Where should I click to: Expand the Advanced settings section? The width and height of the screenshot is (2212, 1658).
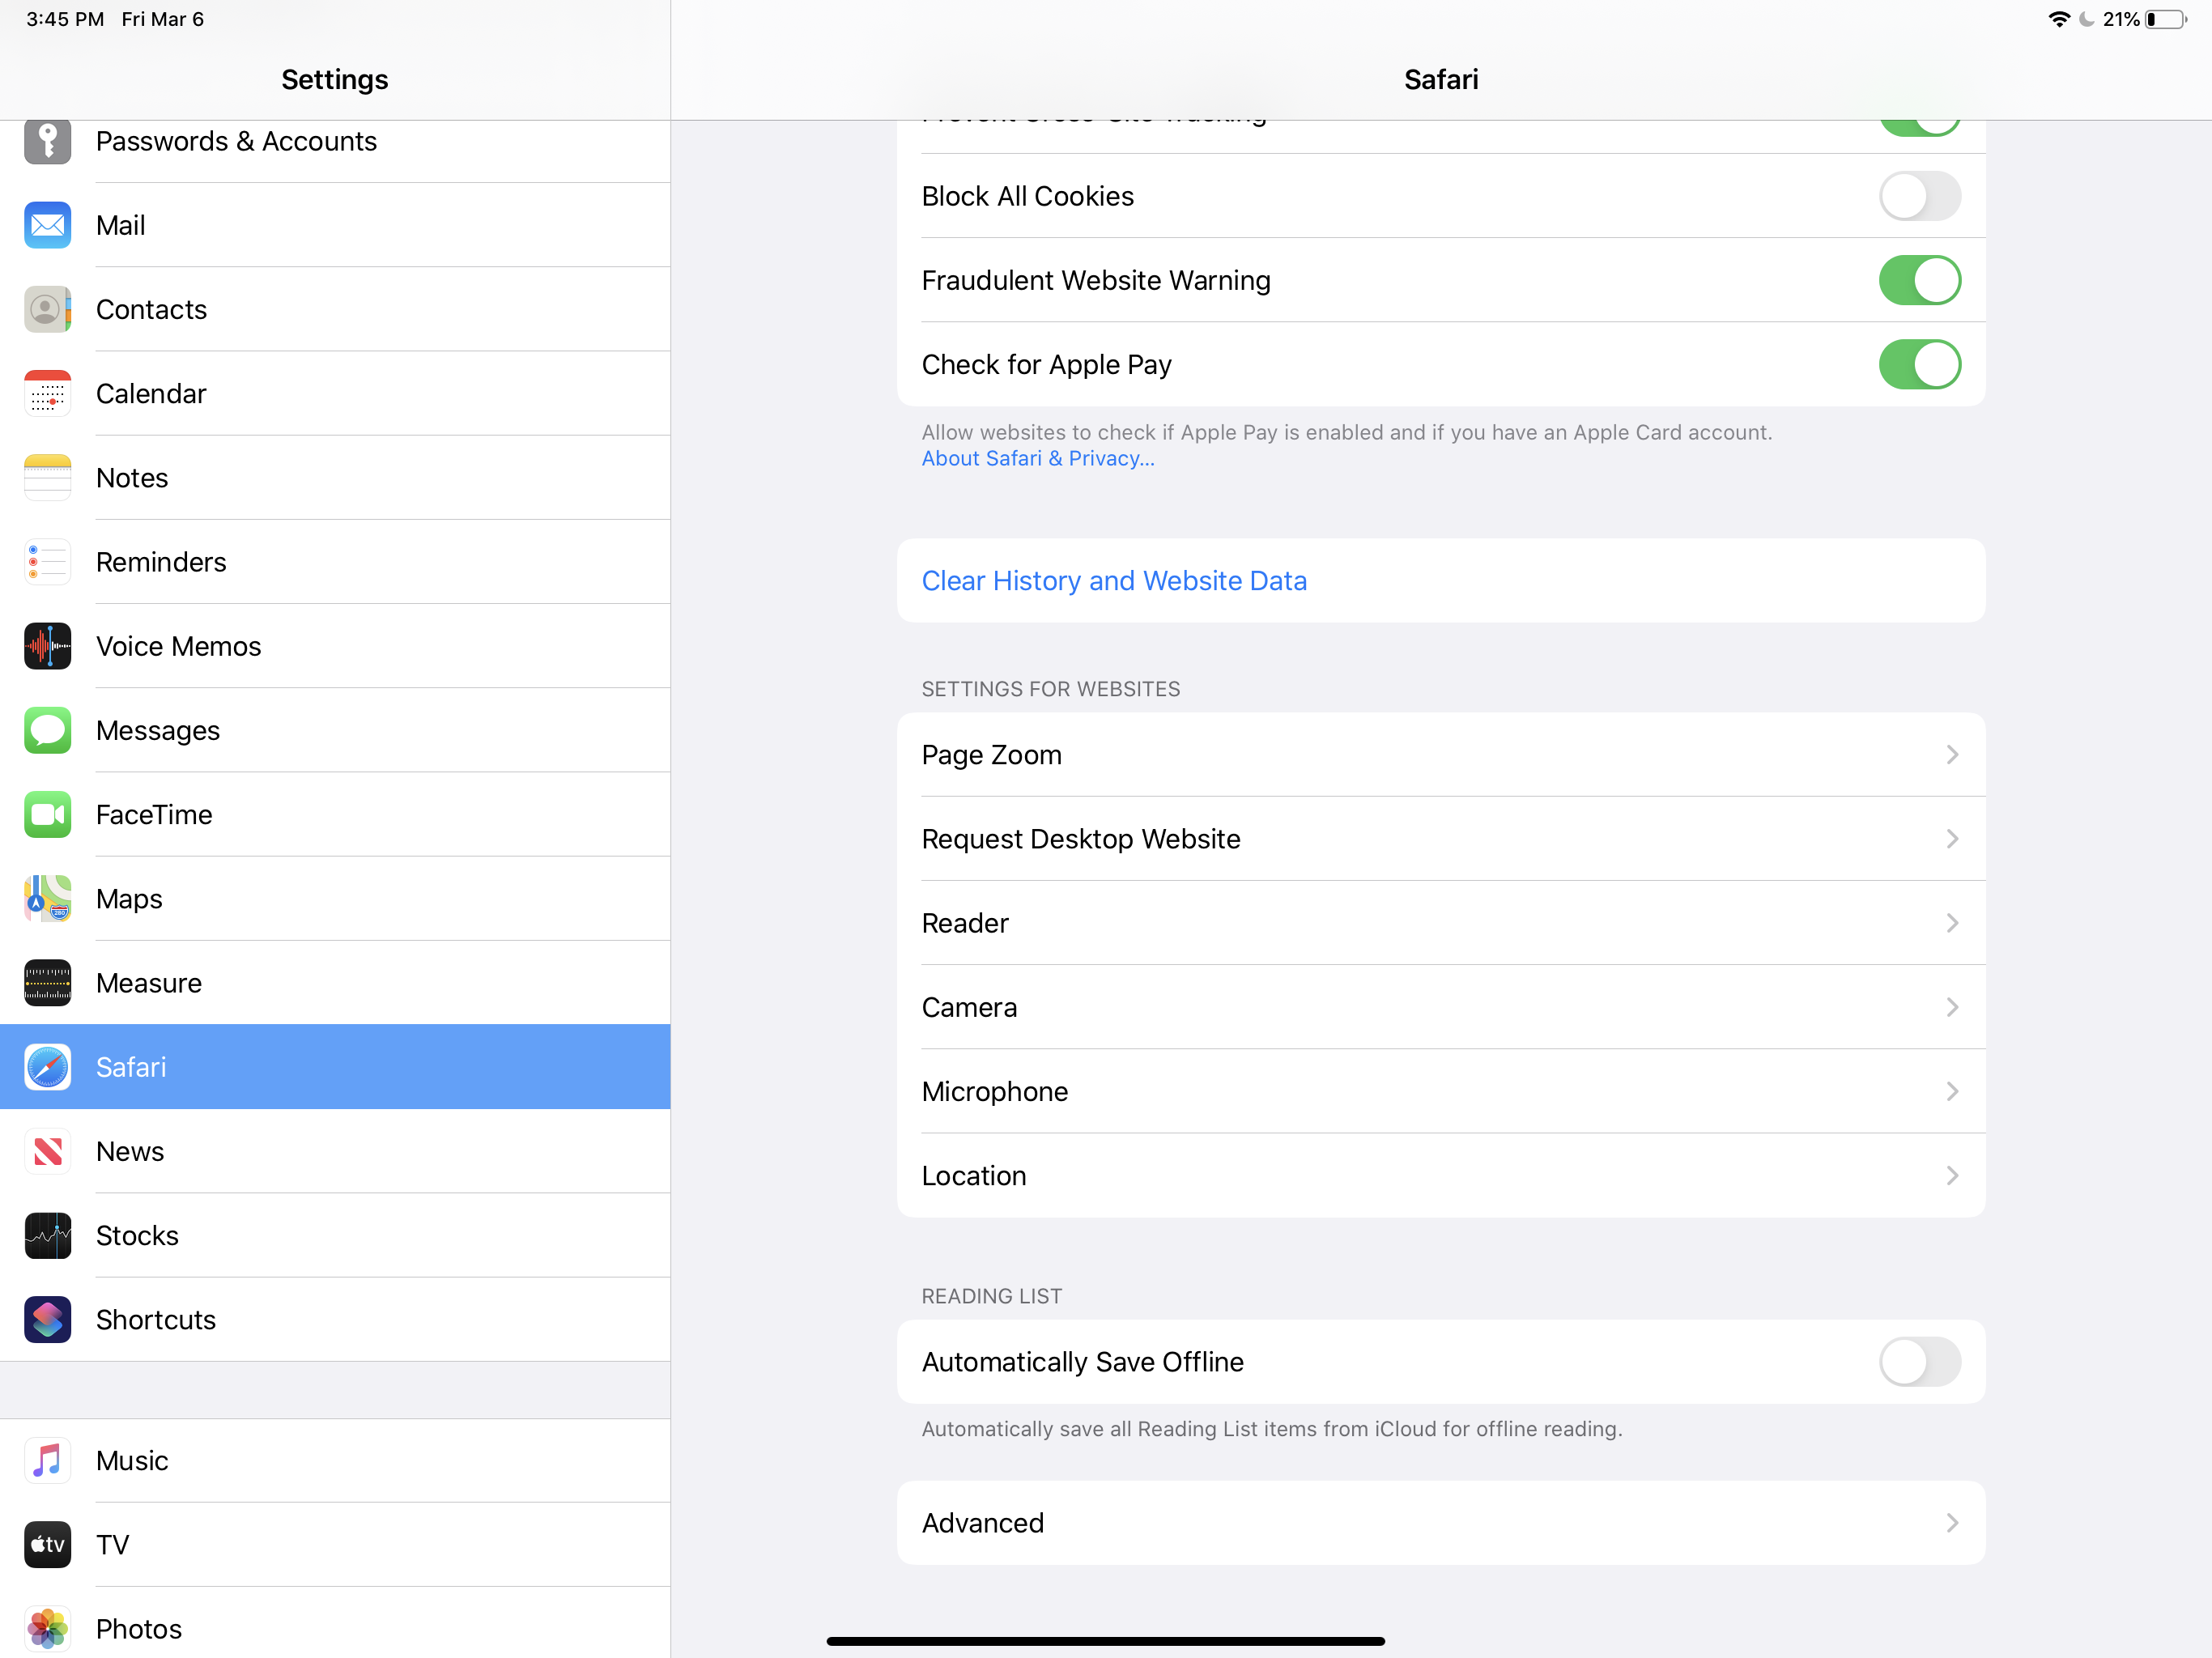coord(1440,1522)
